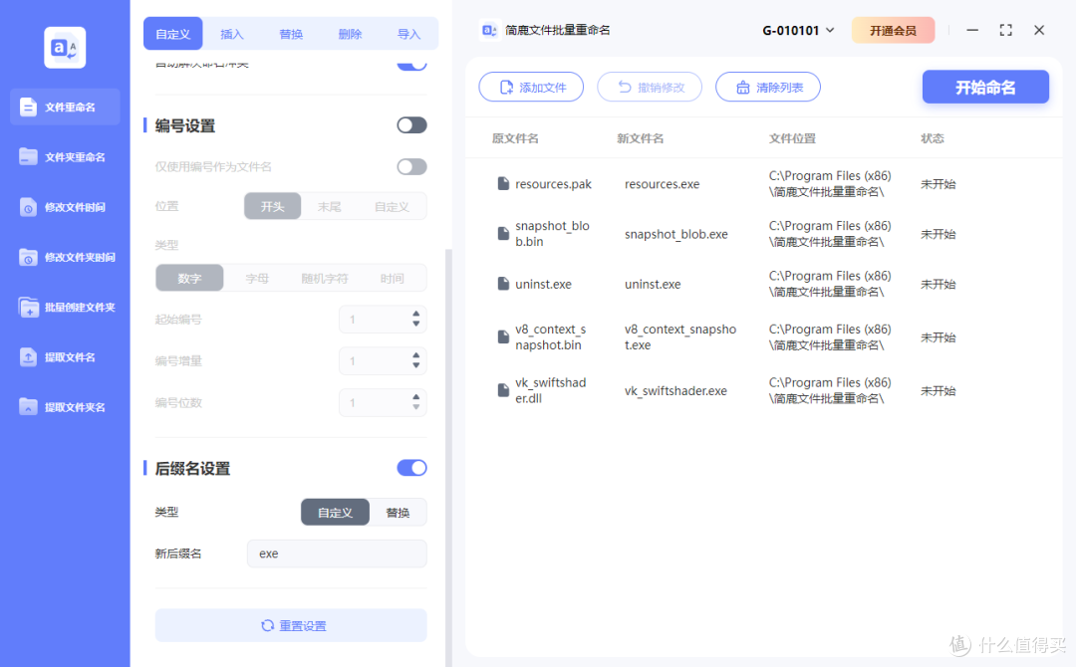This screenshot has width=1076, height=667.
Task: Toggle 仅使用编号作为文件名 switch
Action: tap(411, 166)
